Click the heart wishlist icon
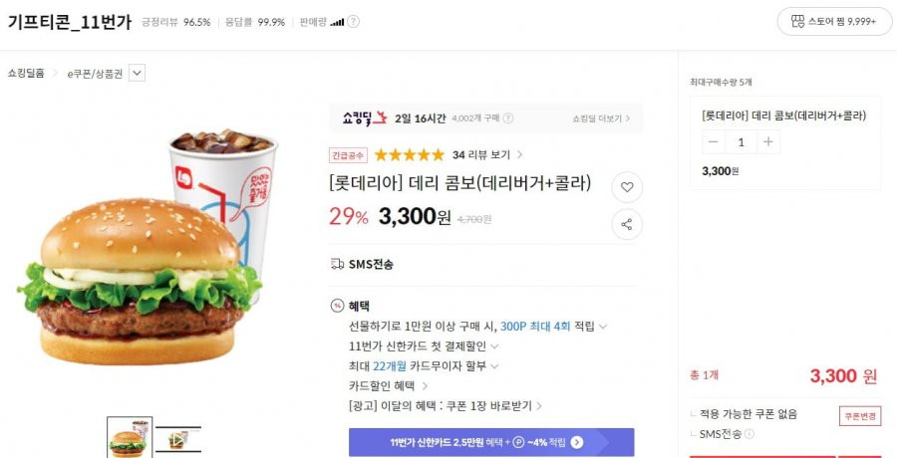This screenshot has height=458, width=897. click(627, 187)
